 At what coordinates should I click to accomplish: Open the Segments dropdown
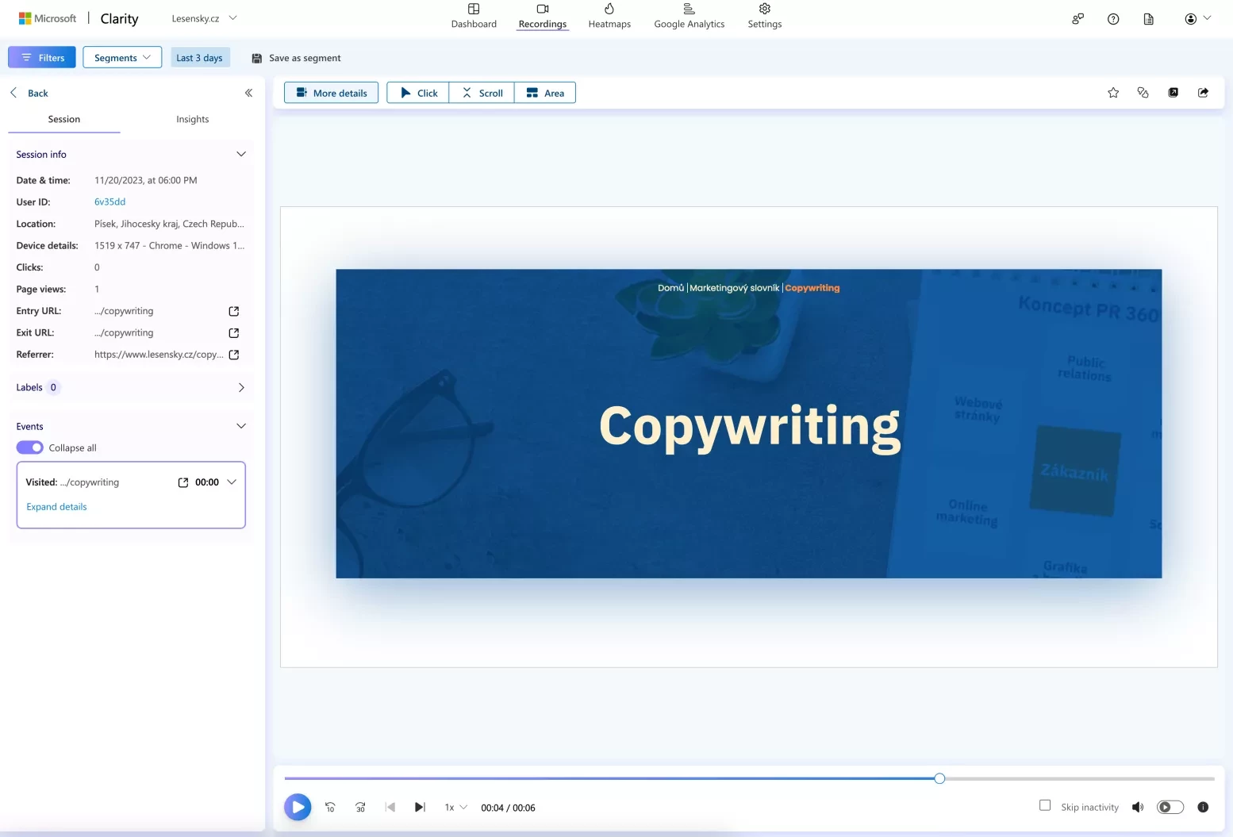coord(122,57)
